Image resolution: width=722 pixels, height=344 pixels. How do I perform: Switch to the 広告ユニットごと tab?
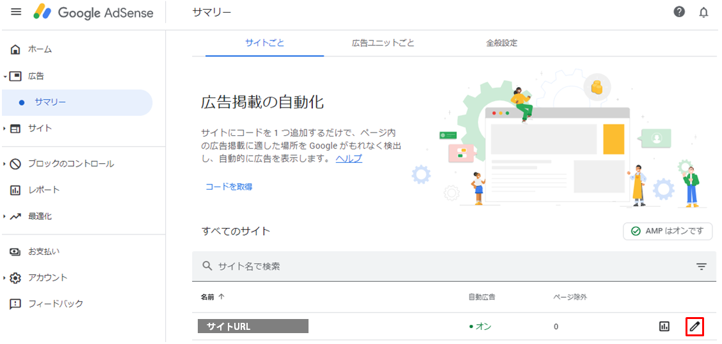click(383, 44)
